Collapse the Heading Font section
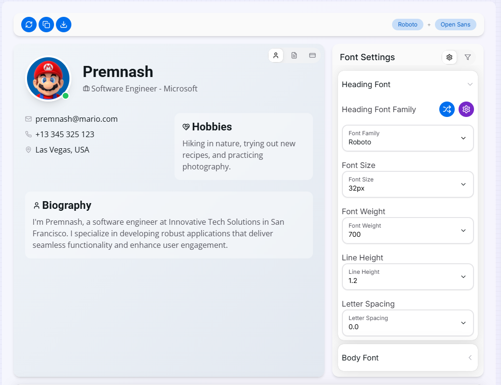This screenshot has height=385, width=501. pyautogui.click(x=470, y=84)
